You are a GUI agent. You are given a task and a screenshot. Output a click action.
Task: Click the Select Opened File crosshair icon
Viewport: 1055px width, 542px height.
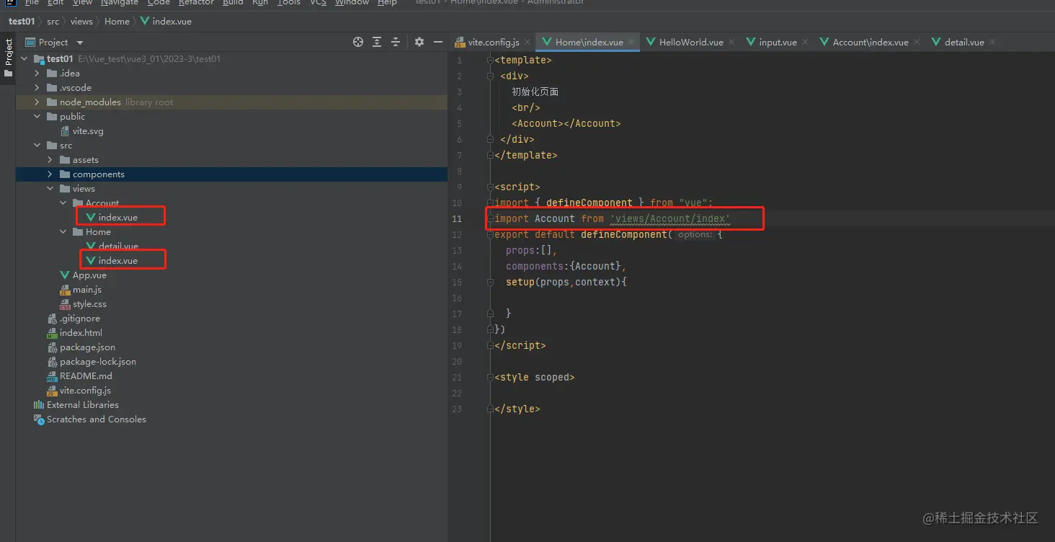point(358,43)
